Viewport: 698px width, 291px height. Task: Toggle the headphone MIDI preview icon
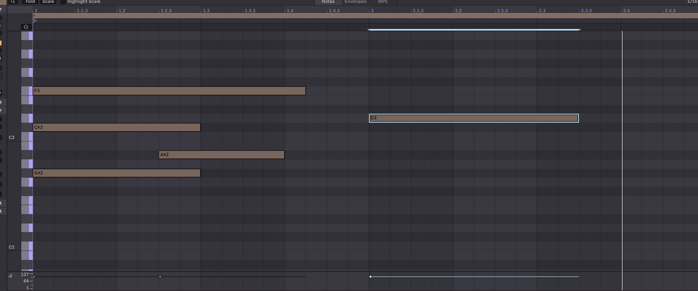[x=26, y=27]
